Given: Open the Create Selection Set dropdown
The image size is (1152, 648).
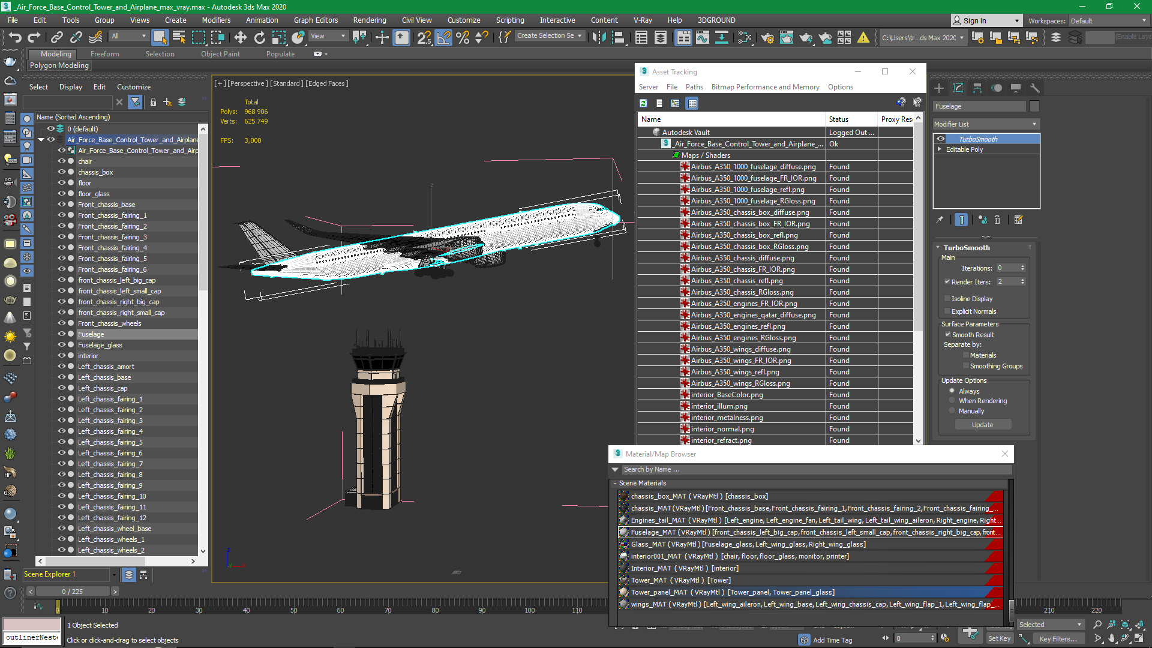Looking at the screenshot, I should click(550, 36).
